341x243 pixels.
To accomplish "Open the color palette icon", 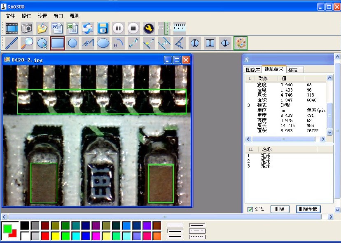I will (x=241, y=43).
